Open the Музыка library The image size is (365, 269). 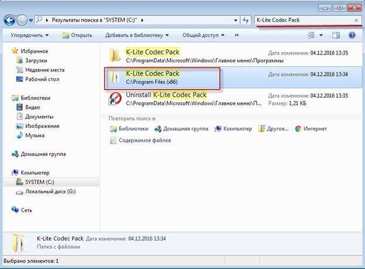pos(35,135)
